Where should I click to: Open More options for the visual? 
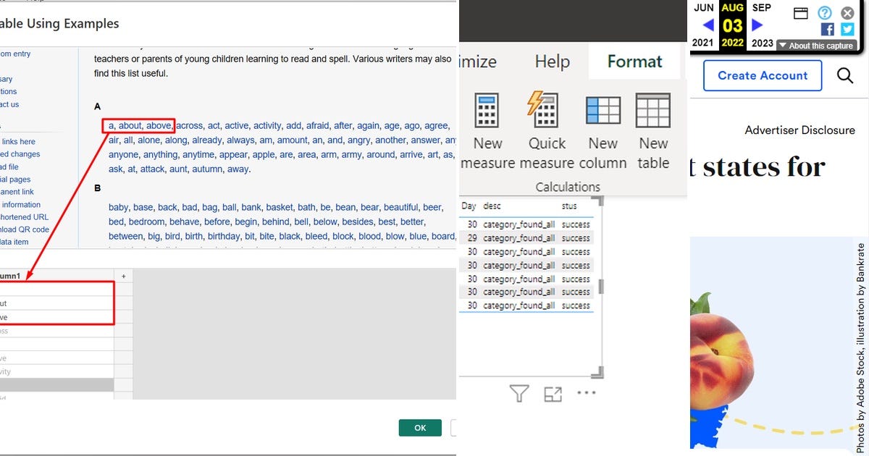(x=587, y=392)
